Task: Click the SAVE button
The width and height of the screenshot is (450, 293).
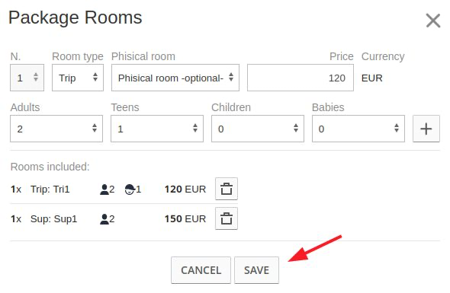Action: point(256,270)
